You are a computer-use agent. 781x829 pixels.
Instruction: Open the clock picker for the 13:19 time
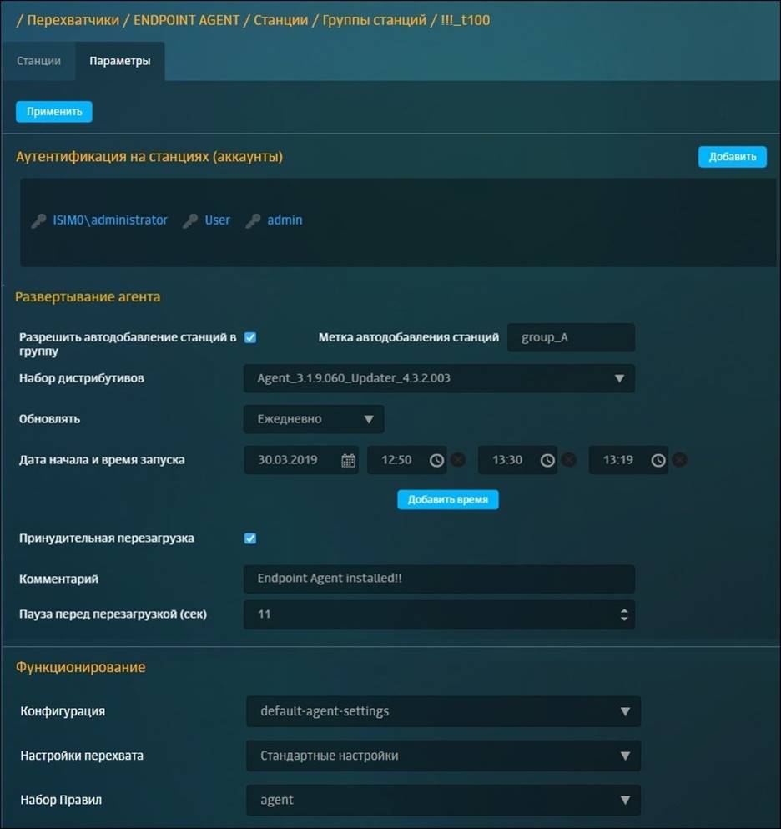(x=658, y=460)
